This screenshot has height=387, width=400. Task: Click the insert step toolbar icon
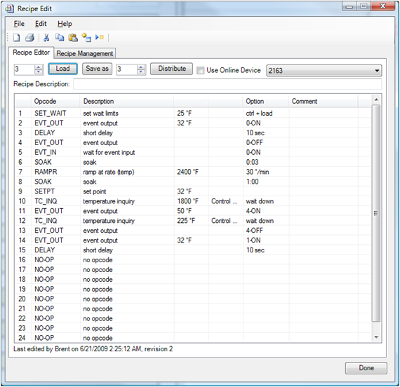tap(86, 38)
